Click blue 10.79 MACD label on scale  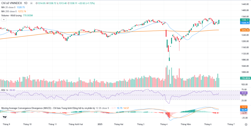point(244,110)
